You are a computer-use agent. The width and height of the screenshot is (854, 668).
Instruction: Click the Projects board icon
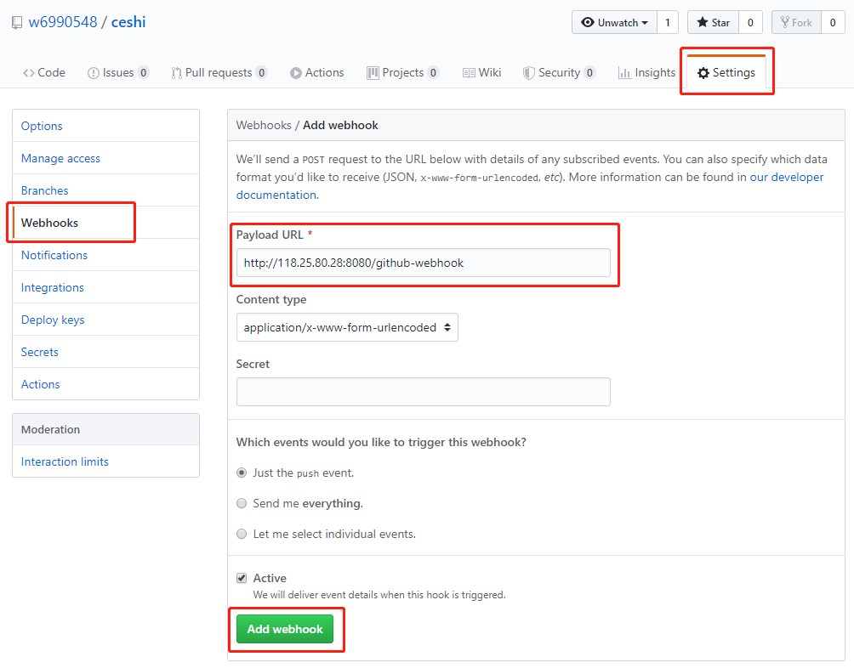tap(373, 73)
